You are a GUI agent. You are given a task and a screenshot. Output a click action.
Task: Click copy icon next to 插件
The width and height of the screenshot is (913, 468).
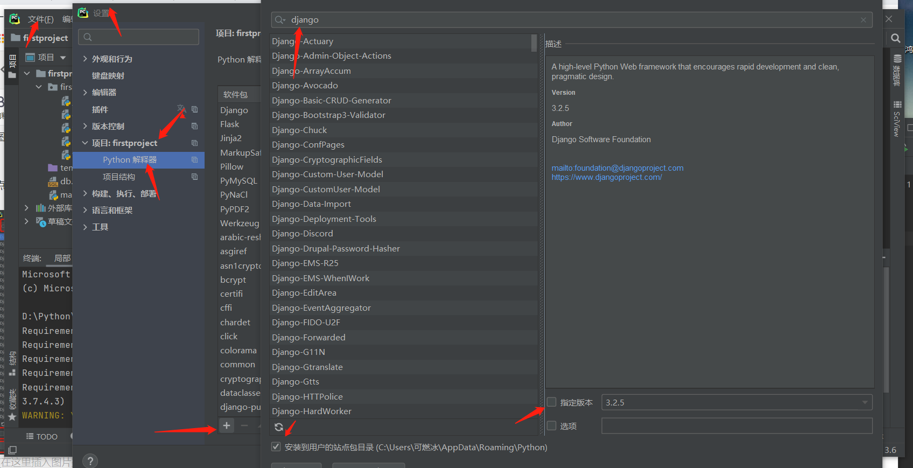(195, 109)
